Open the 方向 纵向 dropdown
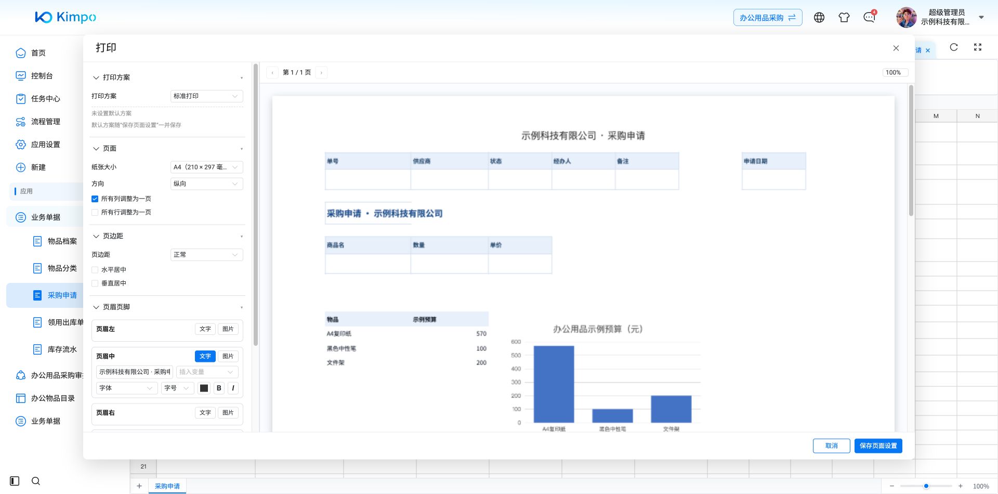This screenshot has height=494, width=998. (x=206, y=184)
